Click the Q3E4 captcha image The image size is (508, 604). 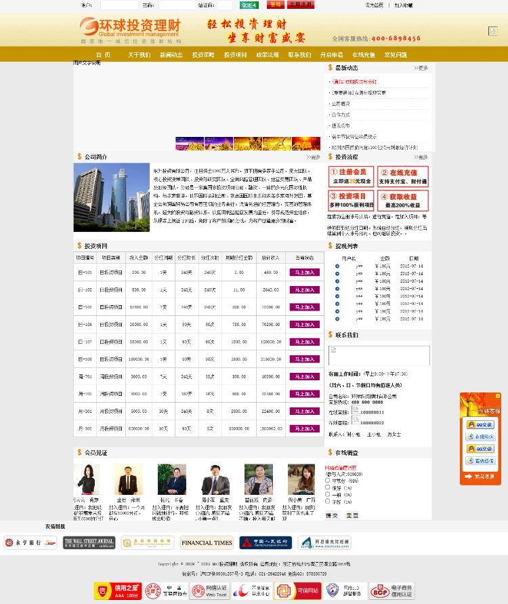click(x=249, y=5)
